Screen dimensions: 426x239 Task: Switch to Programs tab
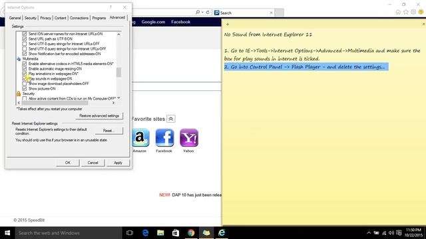[99, 18]
